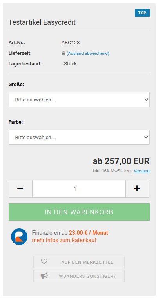Open the Versand shipping link
158x299 pixels.
click(142, 171)
